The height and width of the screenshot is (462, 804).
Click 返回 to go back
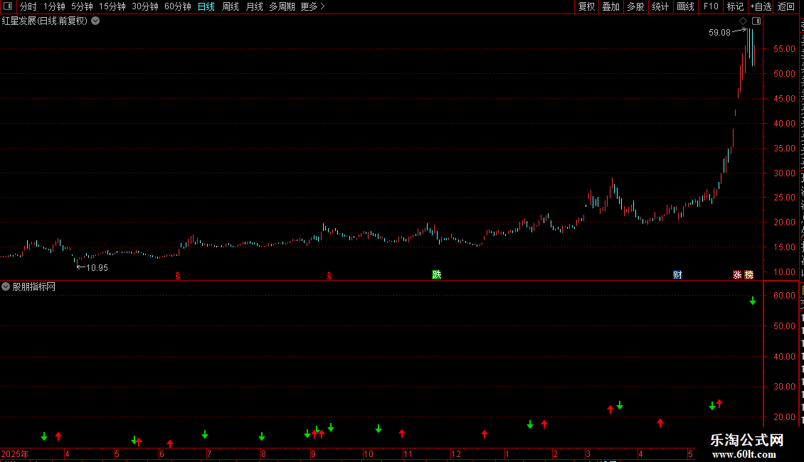pyautogui.click(x=786, y=6)
